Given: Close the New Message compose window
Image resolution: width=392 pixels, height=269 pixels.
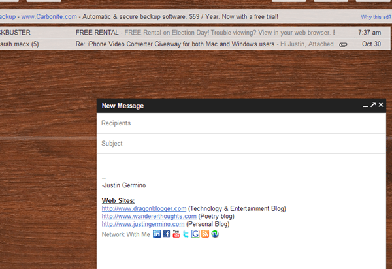Looking at the screenshot, I should coord(381,104).
